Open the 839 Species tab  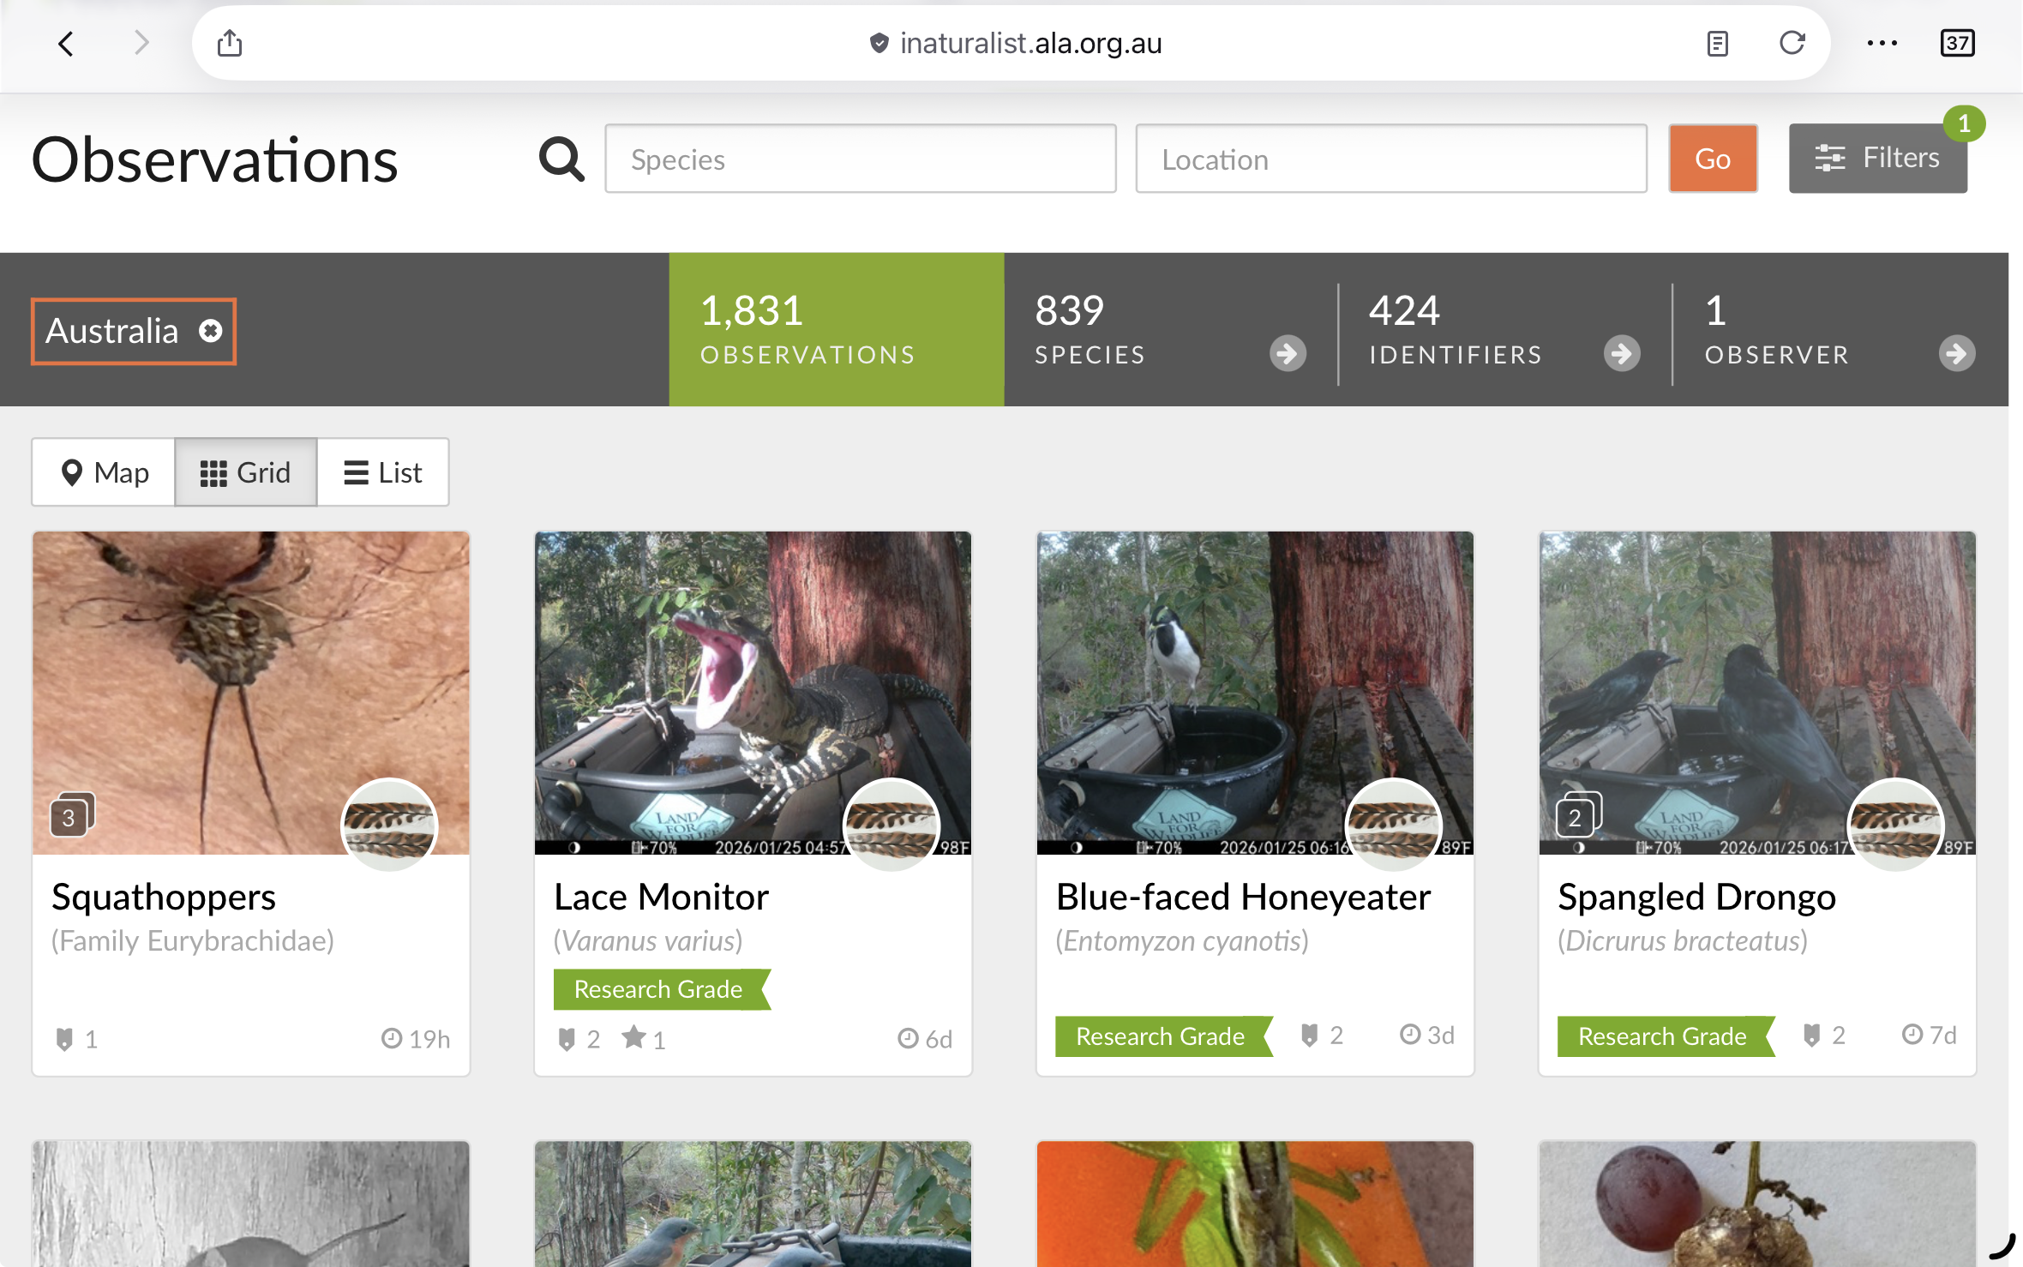1170,329
